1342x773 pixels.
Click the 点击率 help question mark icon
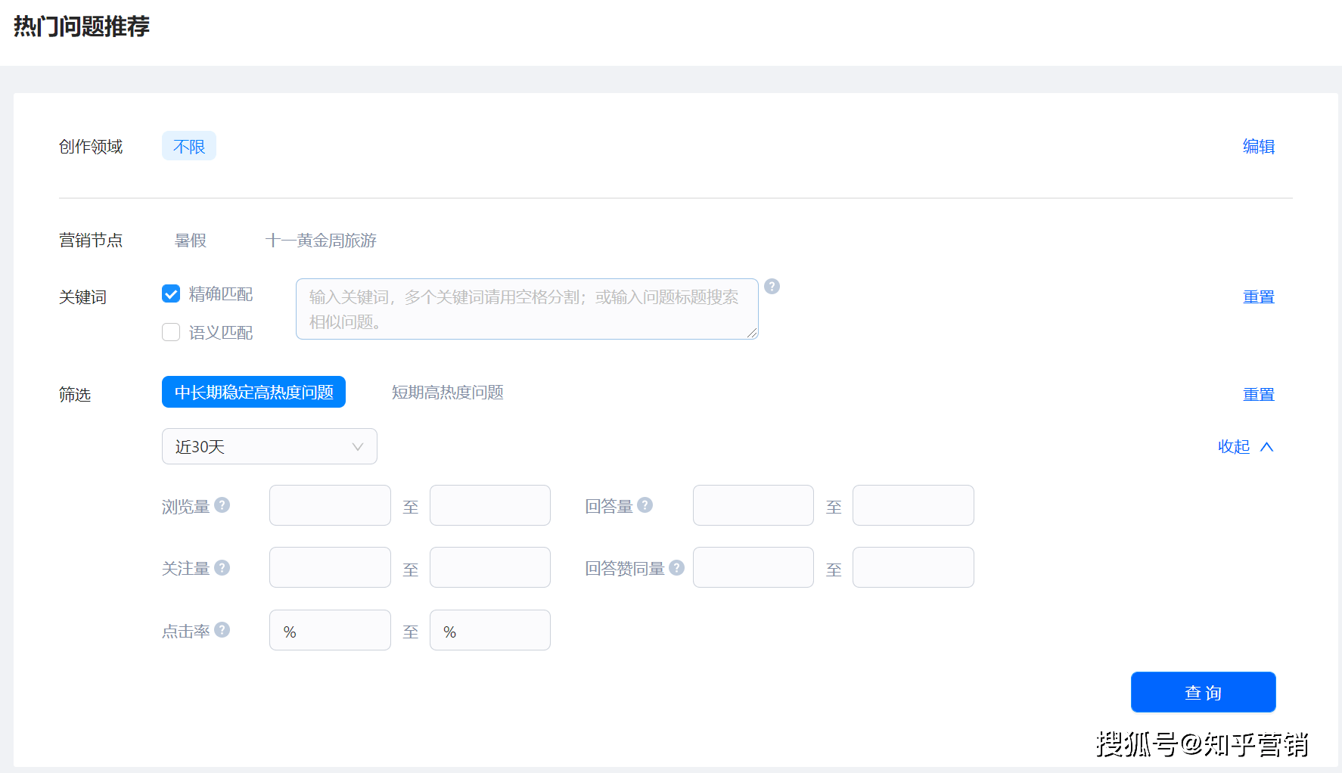[222, 629]
